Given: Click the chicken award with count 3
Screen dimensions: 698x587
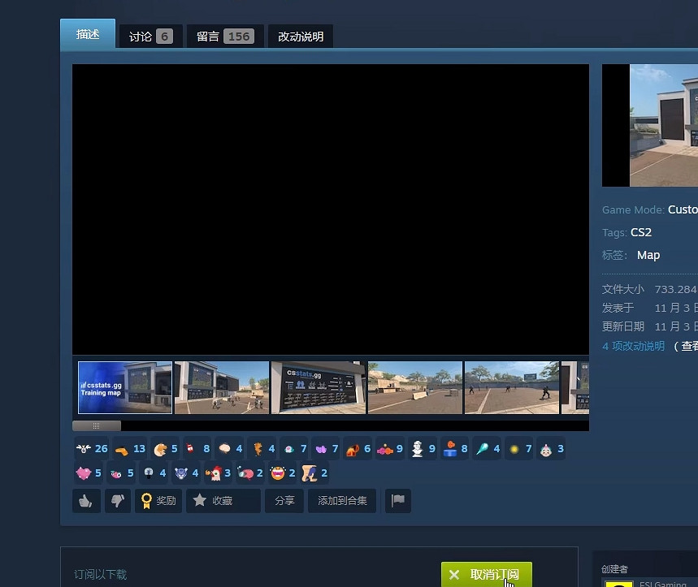Looking at the screenshot, I should tap(218, 473).
